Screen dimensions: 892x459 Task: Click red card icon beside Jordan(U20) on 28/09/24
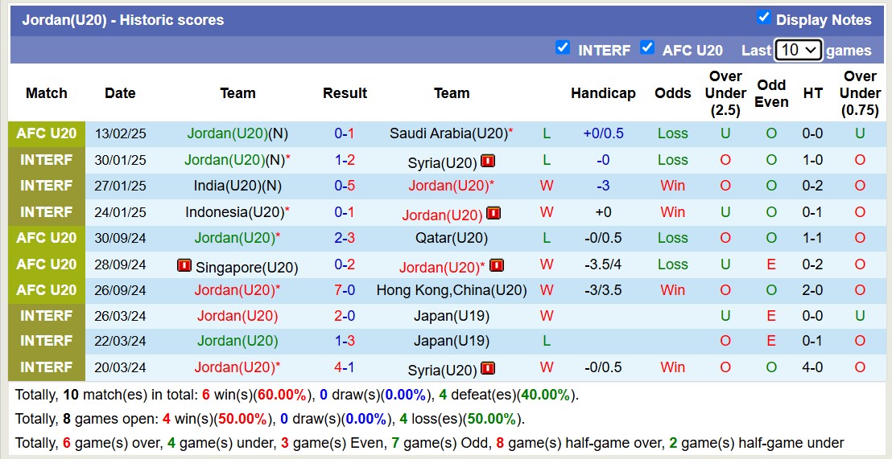[x=497, y=265]
